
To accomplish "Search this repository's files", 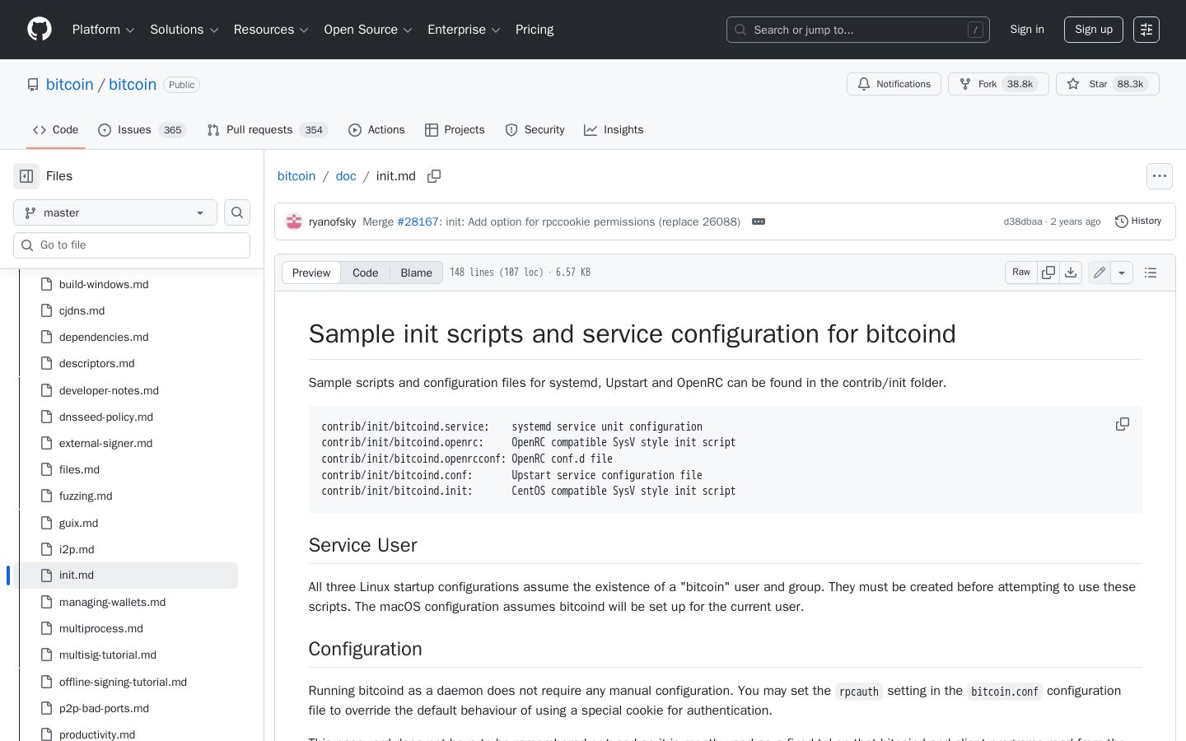I will (237, 212).
